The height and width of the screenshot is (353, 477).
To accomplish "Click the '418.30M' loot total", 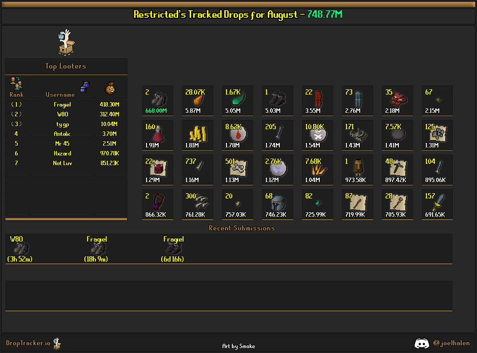I will point(110,105).
